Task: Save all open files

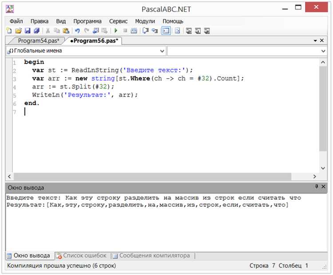Action: tap(36, 31)
